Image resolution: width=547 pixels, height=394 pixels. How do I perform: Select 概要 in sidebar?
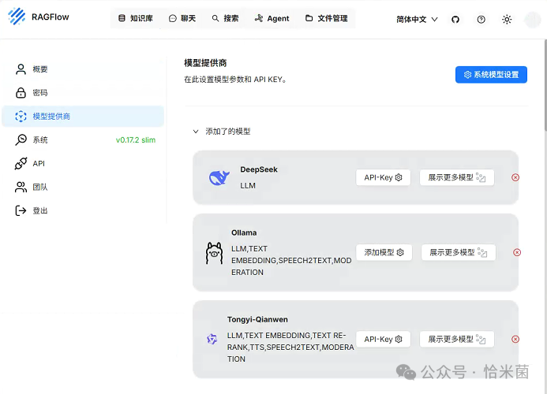tap(83, 69)
